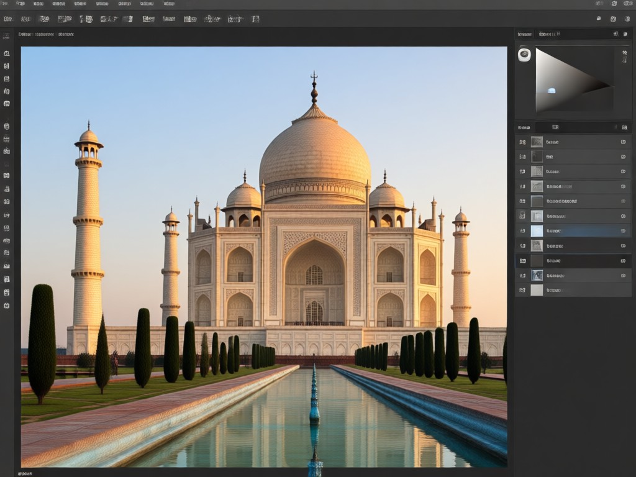Toggle visibility of the highlighted dark layer row
This screenshot has width=636, height=477.
tap(522, 261)
